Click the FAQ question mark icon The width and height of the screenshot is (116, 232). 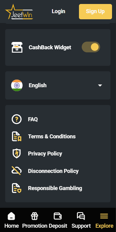point(17,119)
